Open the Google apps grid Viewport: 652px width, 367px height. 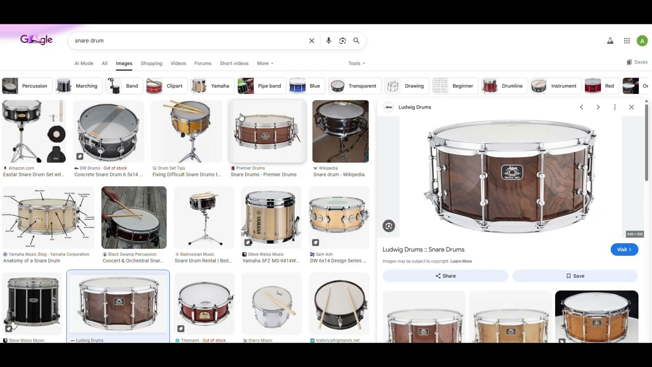[x=627, y=41]
